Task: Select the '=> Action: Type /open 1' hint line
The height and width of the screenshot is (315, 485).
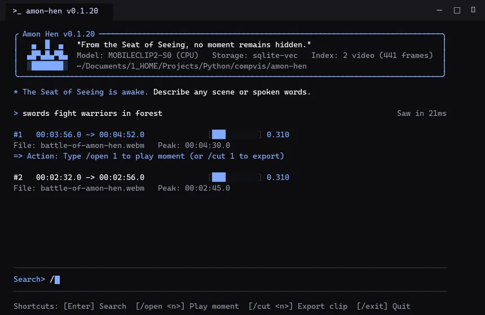Action: (x=148, y=156)
